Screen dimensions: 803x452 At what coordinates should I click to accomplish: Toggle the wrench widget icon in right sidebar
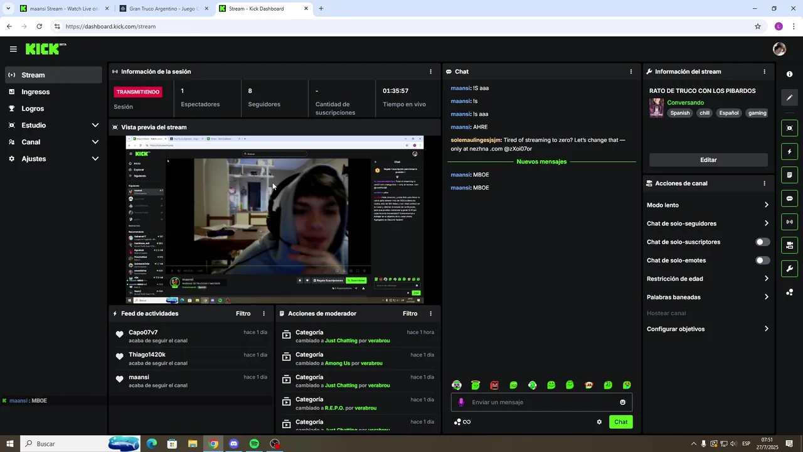pos(789,269)
